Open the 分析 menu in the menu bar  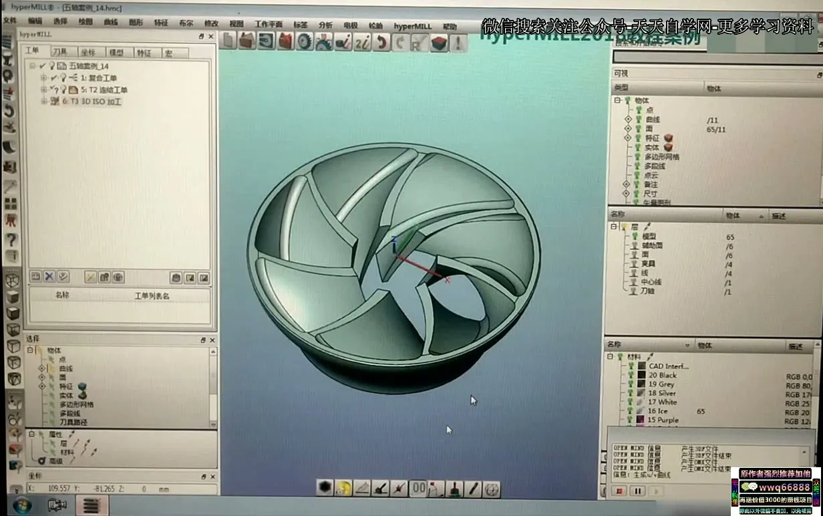pos(325,25)
